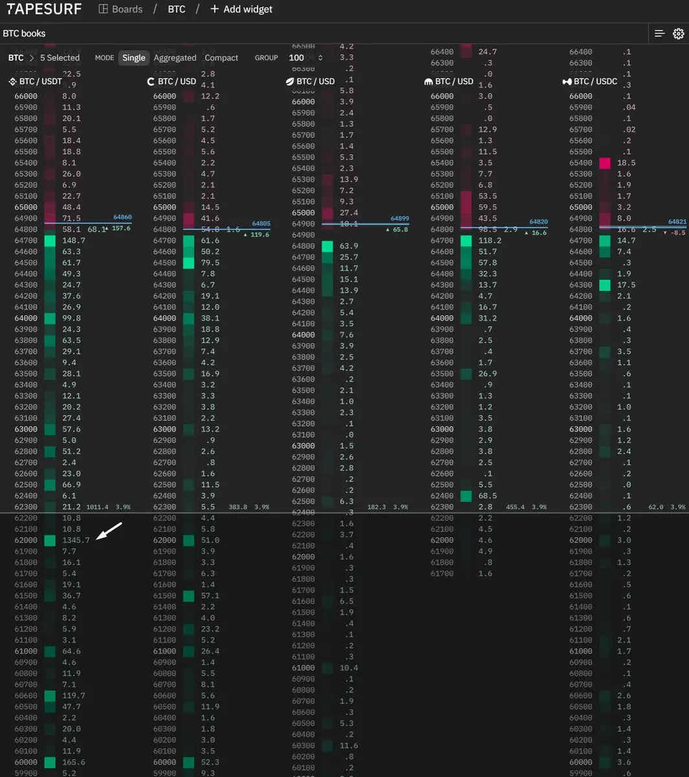Image resolution: width=689 pixels, height=777 pixels.
Task: Click the Coinbase BTC / USD exchange icon
Action: pyautogui.click(x=151, y=82)
